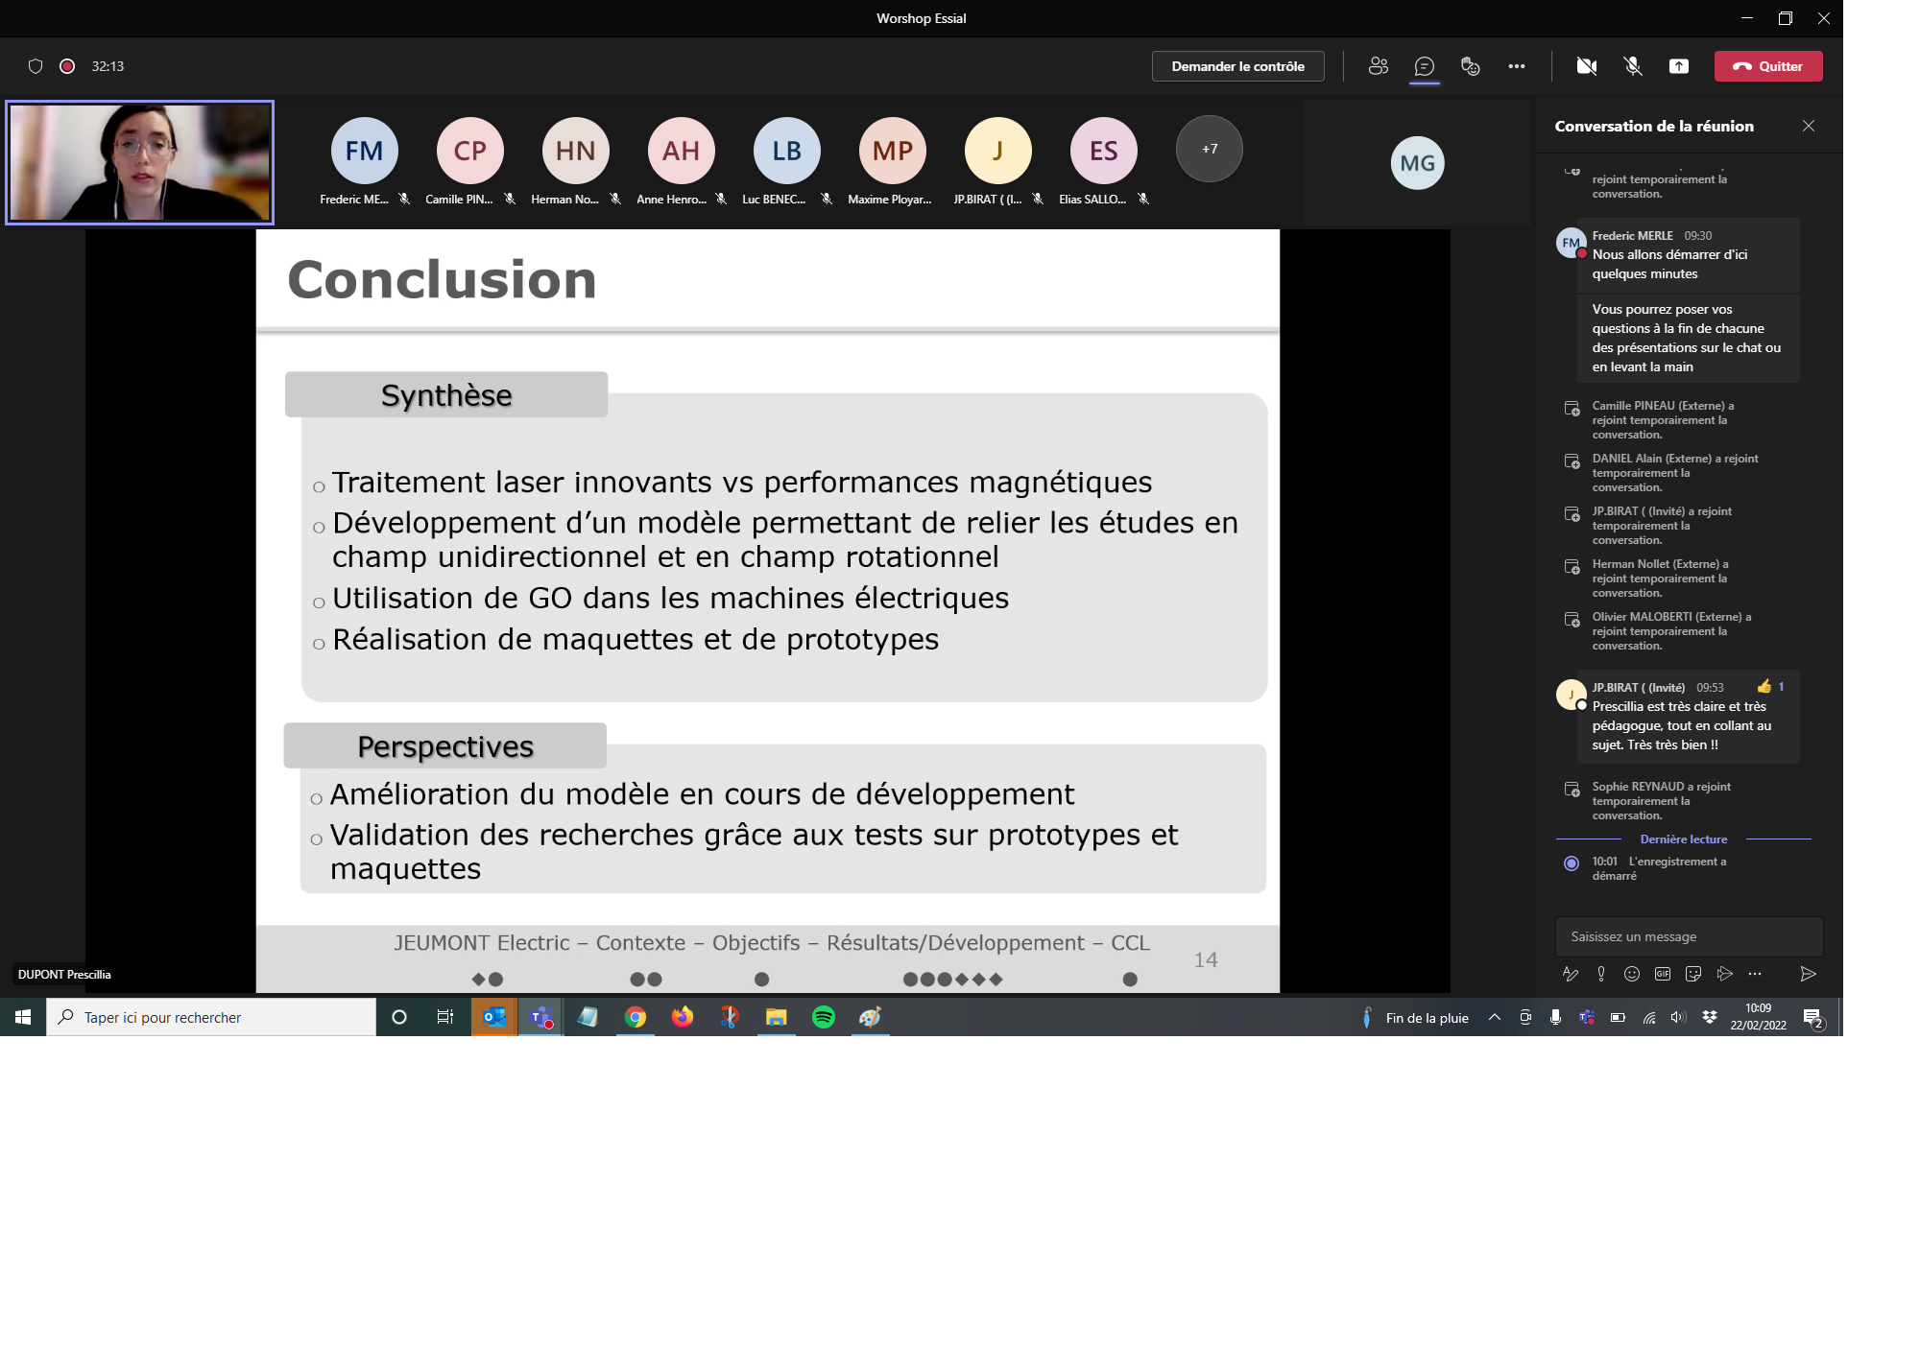Screen dimensions: 1920x1371
Task: Open the more actions menu in meeting toolbar
Action: [x=1517, y=66]
